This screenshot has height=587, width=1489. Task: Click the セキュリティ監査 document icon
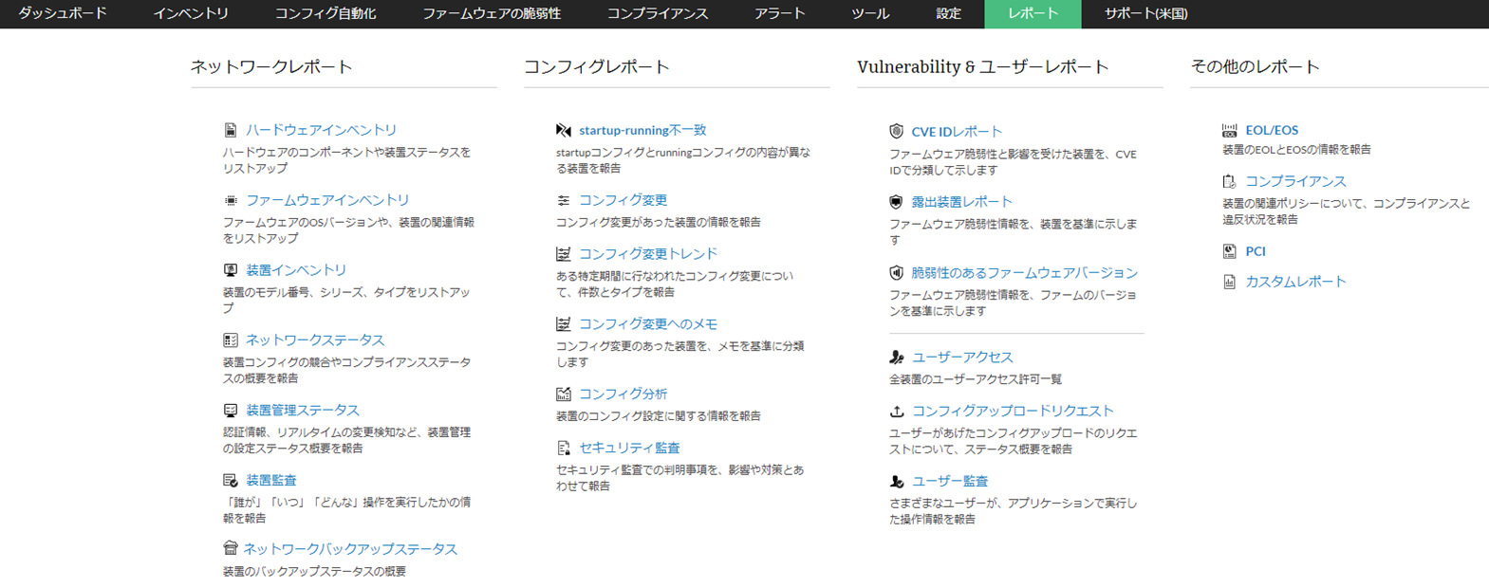tap(564, 448)
